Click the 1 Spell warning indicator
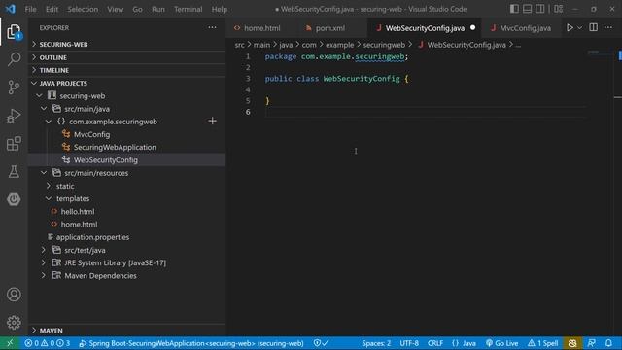 [542, 343]
